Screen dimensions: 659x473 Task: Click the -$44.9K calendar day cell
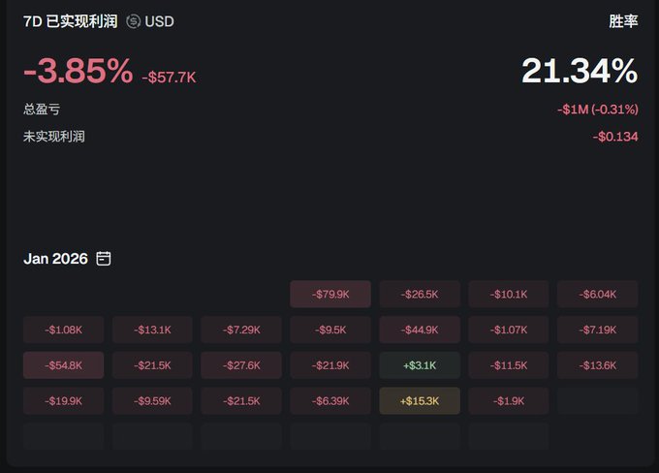point(420,330)
